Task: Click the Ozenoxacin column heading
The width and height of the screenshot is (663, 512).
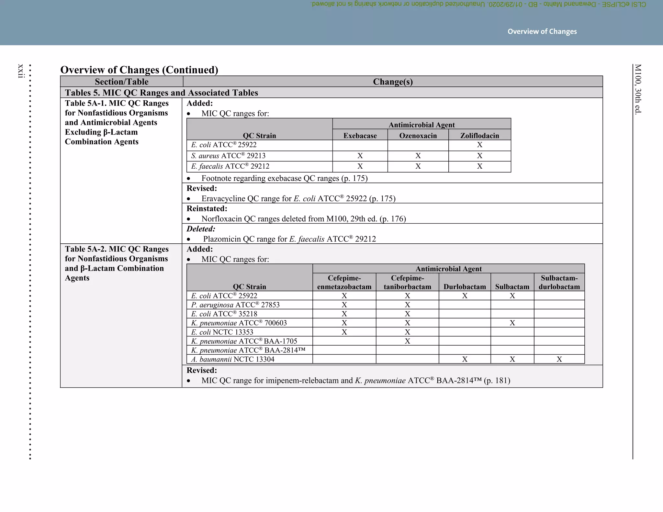Action: click(418, 136)
